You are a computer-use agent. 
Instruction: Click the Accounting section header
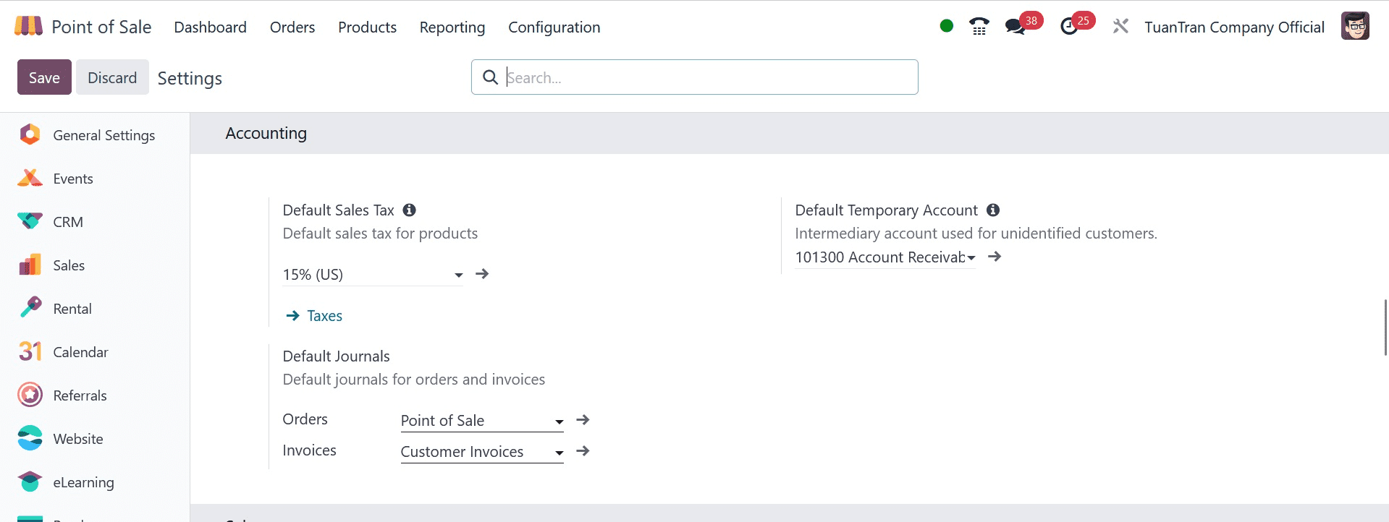coord(266,133)
